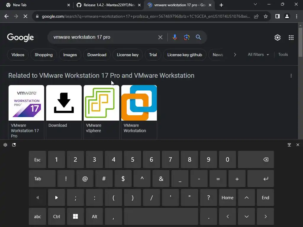
Task: Open the Chrome profile avatar
Action: [x=287, y=17]
